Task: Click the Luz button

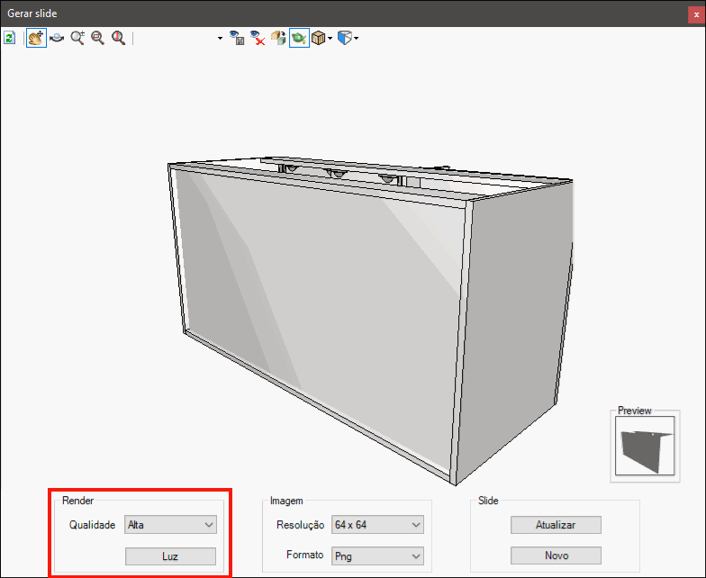Action: (171, 556)
